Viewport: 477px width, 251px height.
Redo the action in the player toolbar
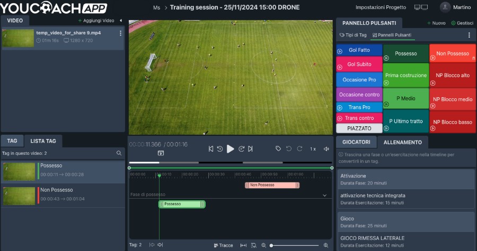pos(299,148)
